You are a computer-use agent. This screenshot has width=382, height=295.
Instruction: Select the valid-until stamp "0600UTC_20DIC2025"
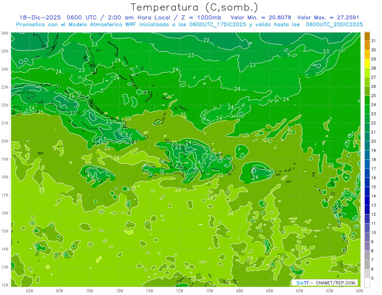[x=334, y=25]
